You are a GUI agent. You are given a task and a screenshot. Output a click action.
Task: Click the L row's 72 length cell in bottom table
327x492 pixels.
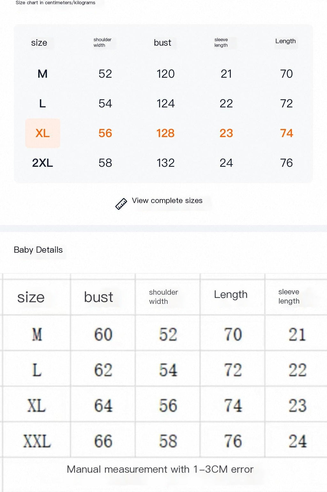tap(233, 370)
